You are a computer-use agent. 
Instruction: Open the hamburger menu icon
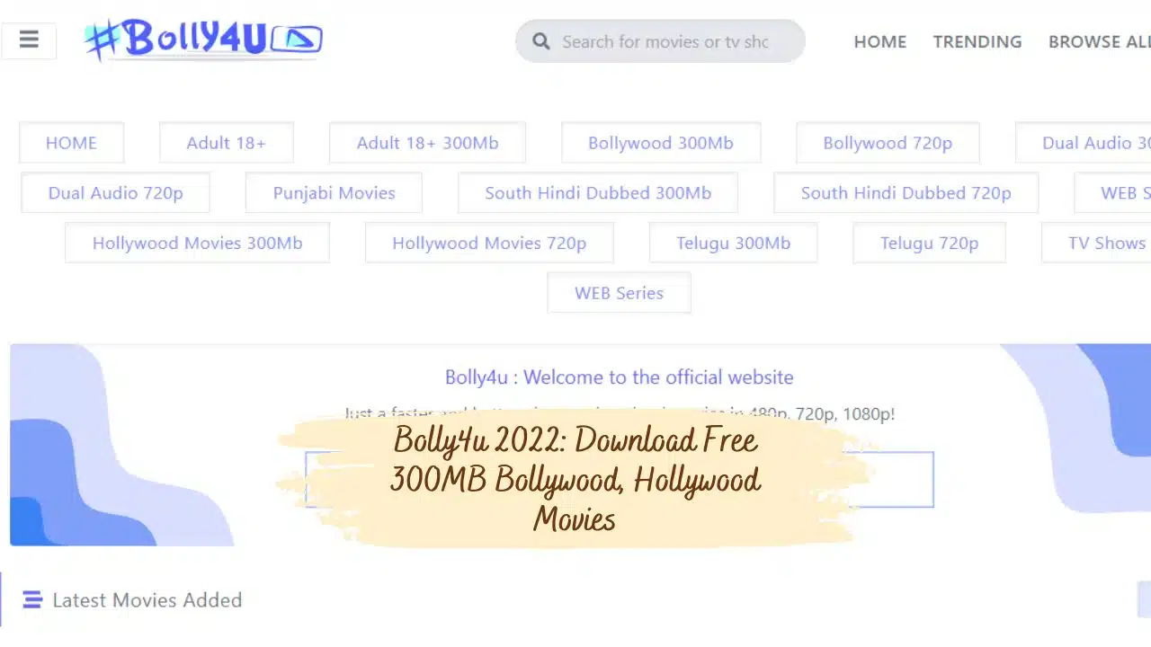click(29, 40)
